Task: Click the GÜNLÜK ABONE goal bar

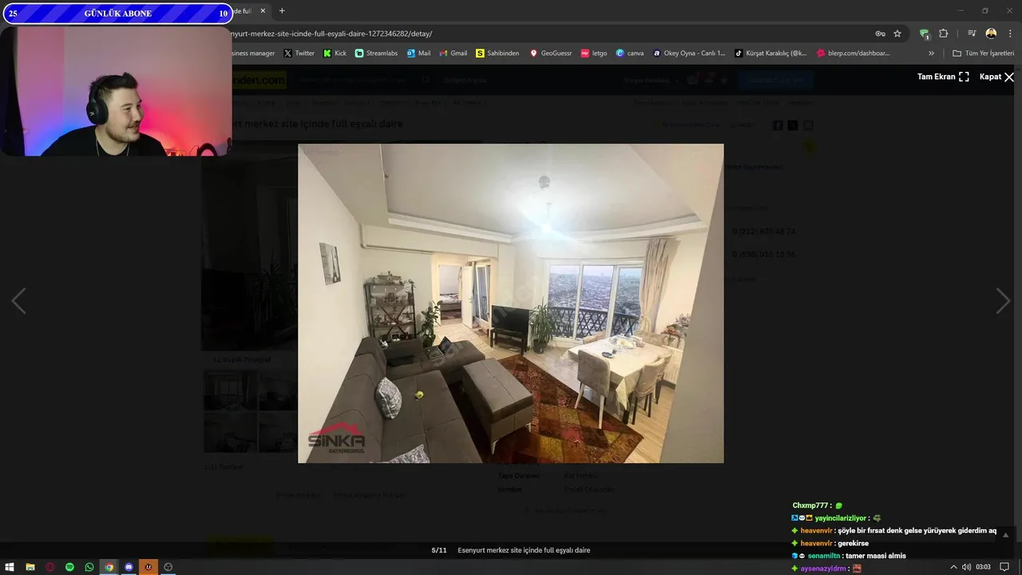Action: (117, 14)
